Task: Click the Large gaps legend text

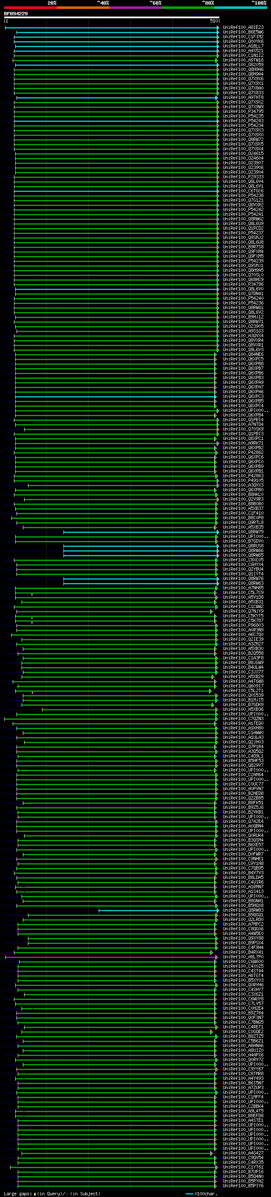Action: point(52,1193)
